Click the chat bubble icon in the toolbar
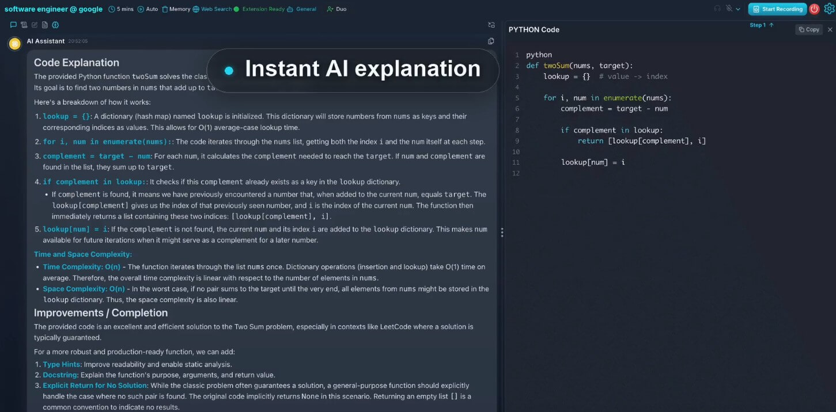The image size is (836, 412). point(13,25)
